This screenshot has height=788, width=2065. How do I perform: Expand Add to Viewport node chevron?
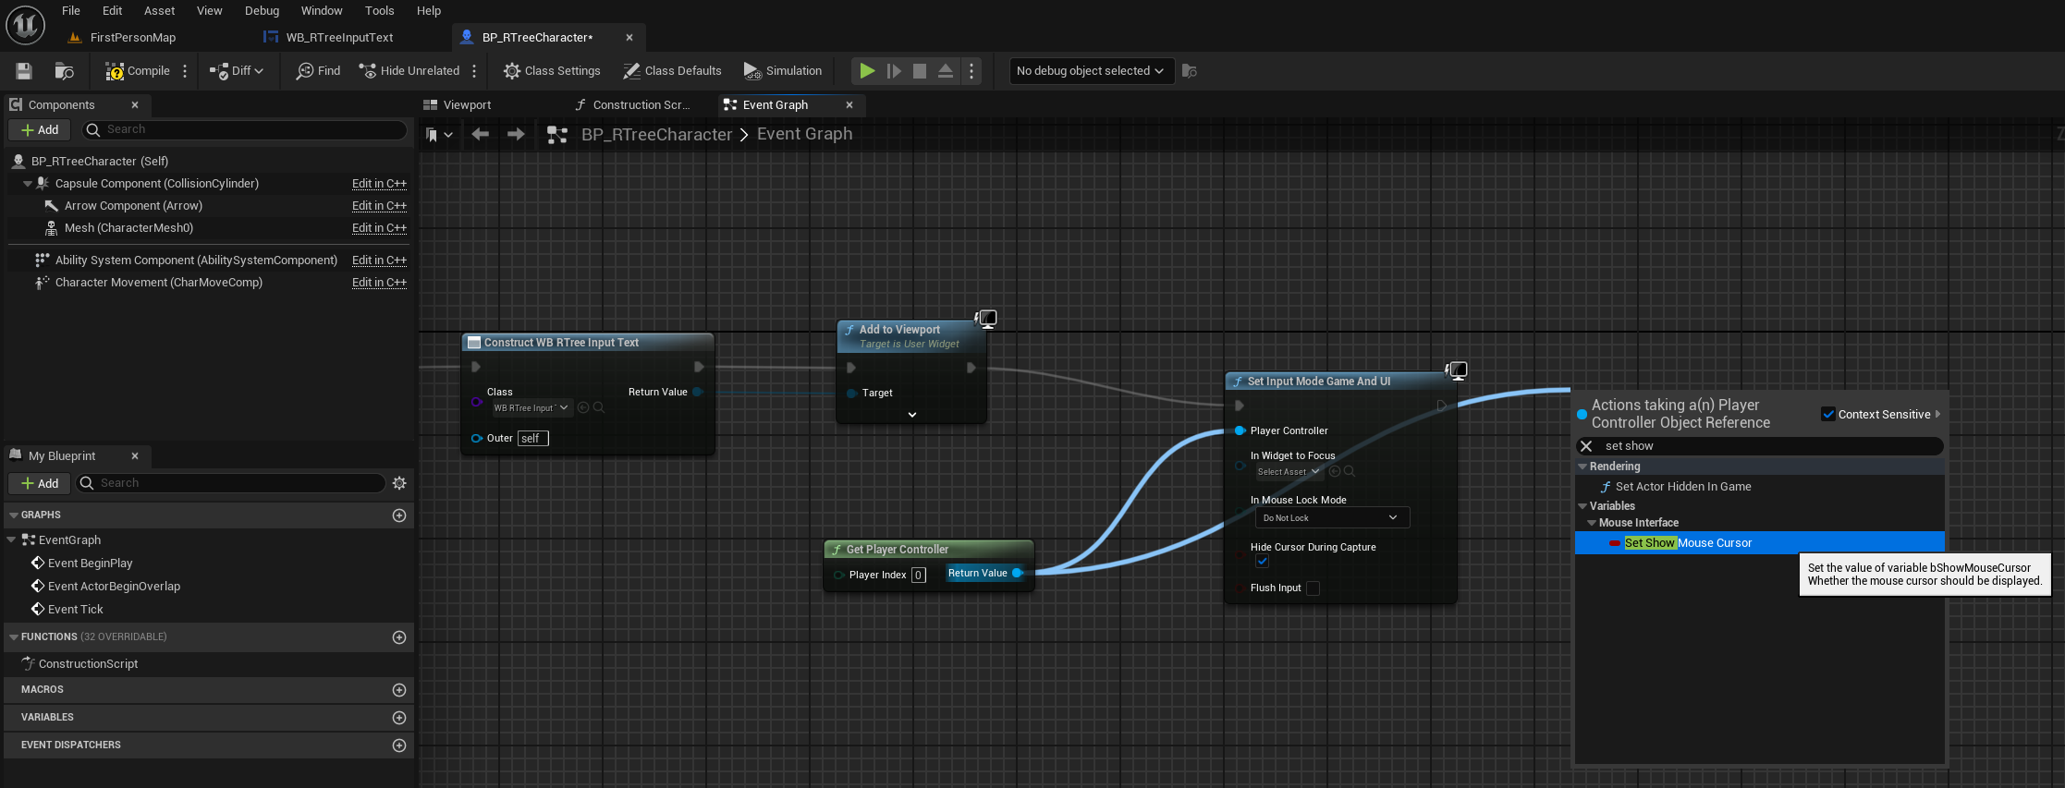click(x=912, y=415)
